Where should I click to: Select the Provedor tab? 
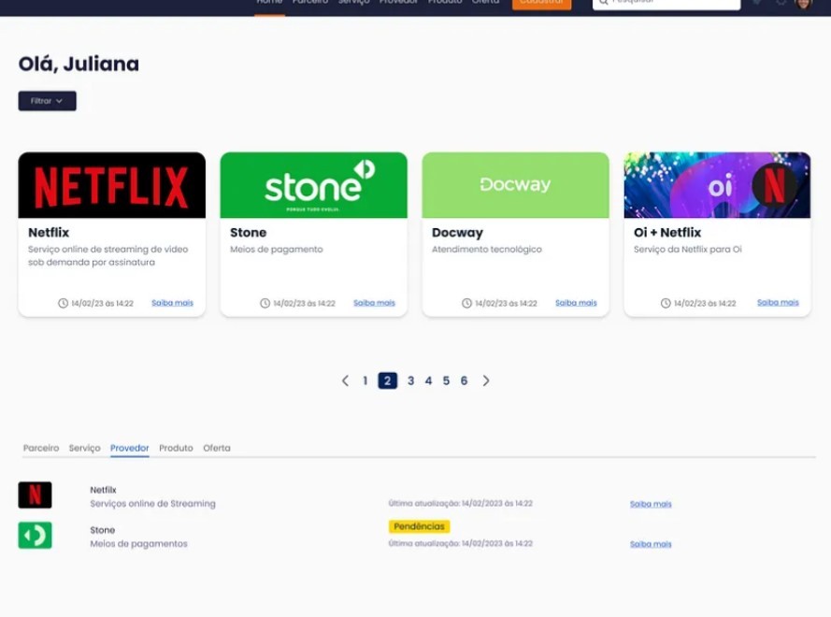130,448
